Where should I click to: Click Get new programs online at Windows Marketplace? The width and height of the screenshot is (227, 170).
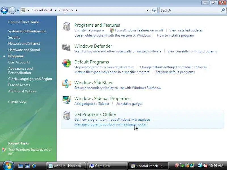tap(112, 120)
